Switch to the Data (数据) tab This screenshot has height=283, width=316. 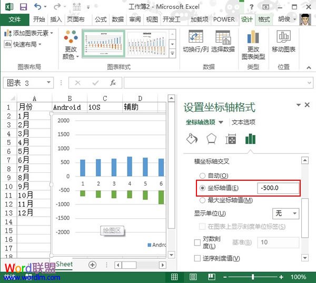point(117,19)
